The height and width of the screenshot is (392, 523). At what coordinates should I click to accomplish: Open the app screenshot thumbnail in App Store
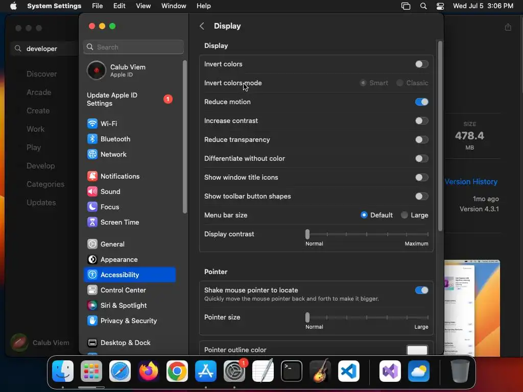coord(472,308)
